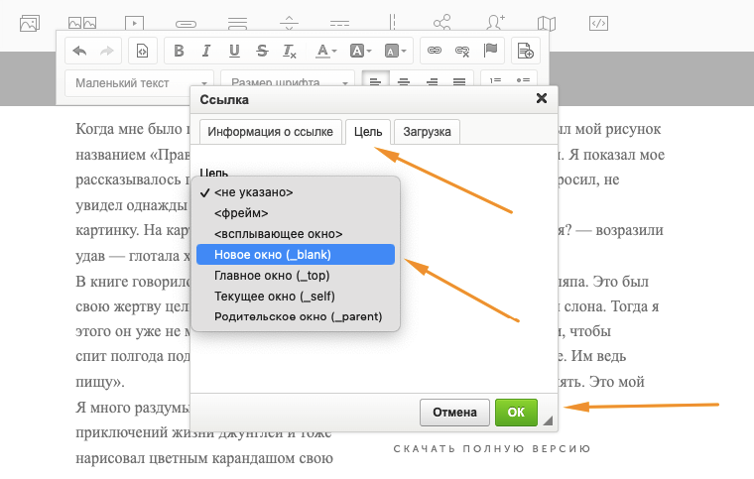
Task: Toggle justify text alignment
Action: (x=459, y=82)
